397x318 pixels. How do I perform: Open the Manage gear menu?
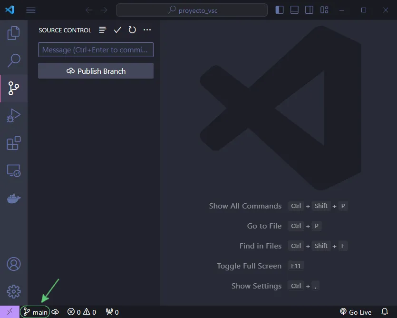pos(14,291)
